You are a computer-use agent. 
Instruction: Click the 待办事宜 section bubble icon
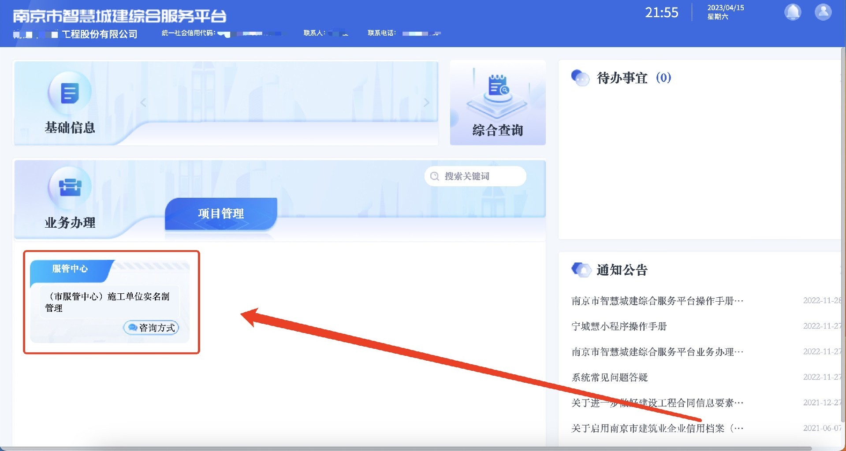[x=580, y=78]
